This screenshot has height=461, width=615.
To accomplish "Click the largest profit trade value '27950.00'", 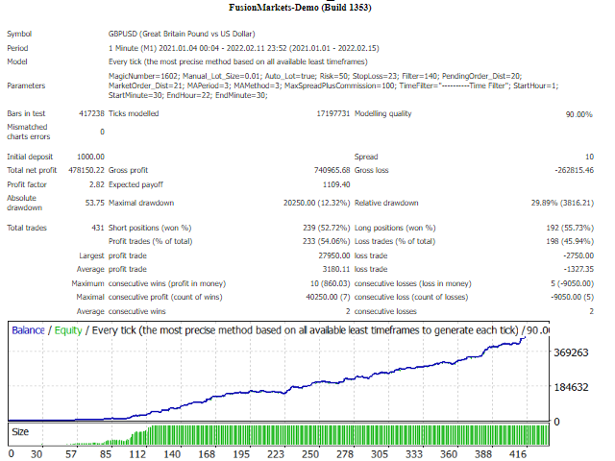I will point(334,255).
